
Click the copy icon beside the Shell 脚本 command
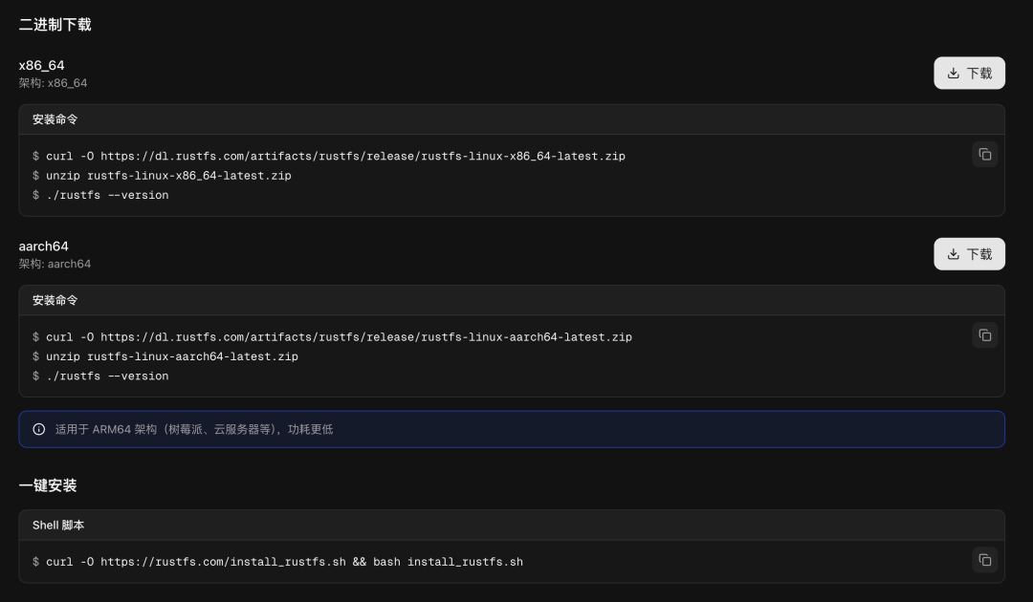coord(985,560)
